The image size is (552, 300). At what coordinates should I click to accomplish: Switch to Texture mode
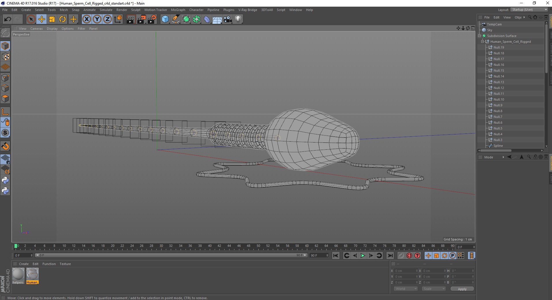[5, 57]
